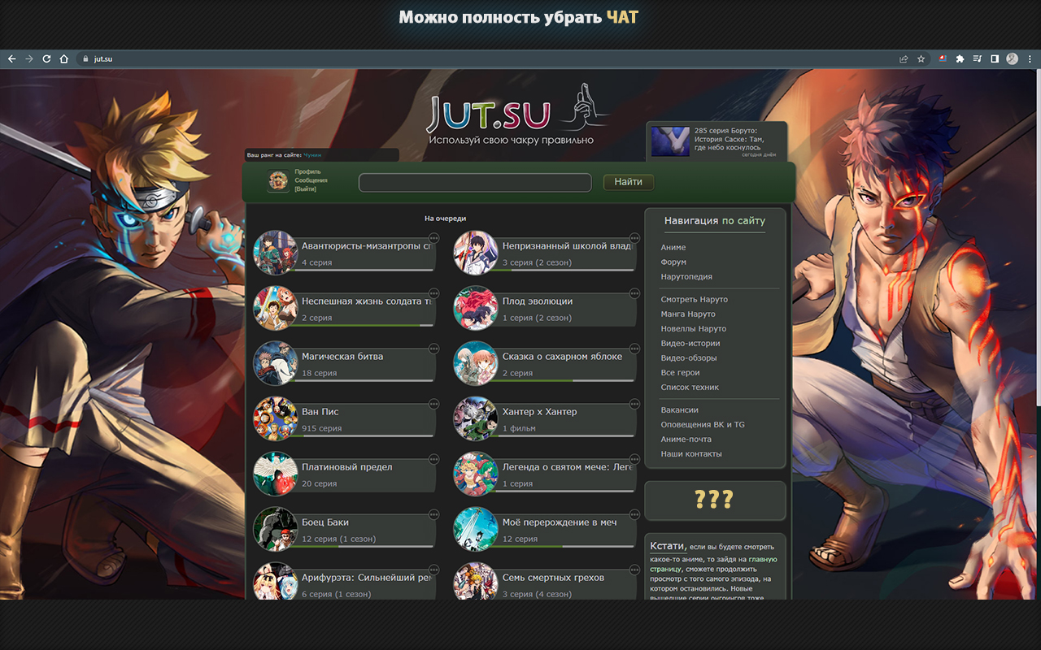This screenshot has width=1041, height=650.
Task: Share this page using the share icon
Action: pos(904,58)
